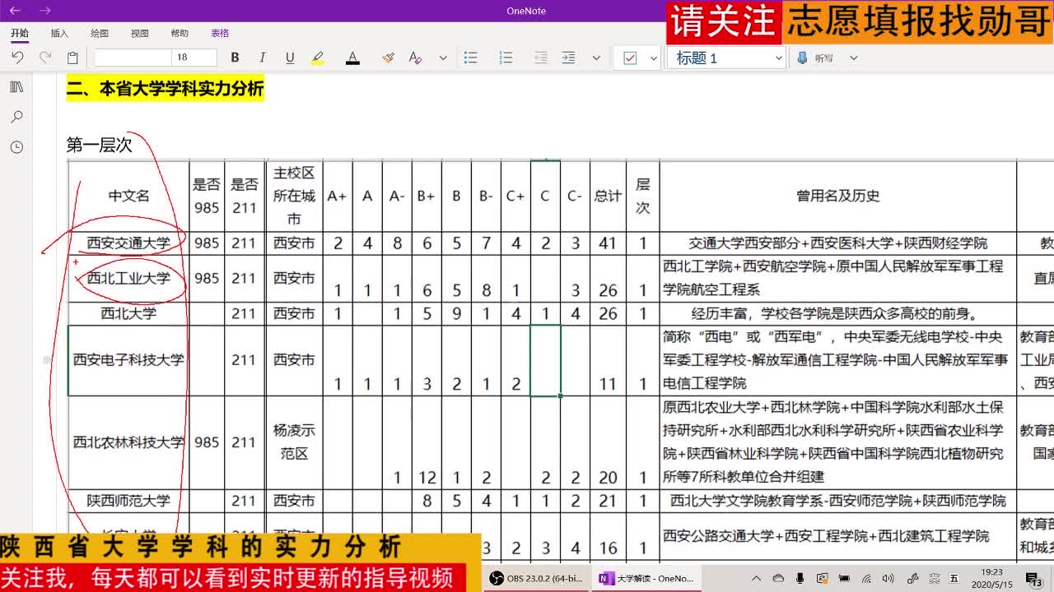1054x592 pixels.
Task: Show the notebooks navigation pane icon
Action: (x=16, y=87)
